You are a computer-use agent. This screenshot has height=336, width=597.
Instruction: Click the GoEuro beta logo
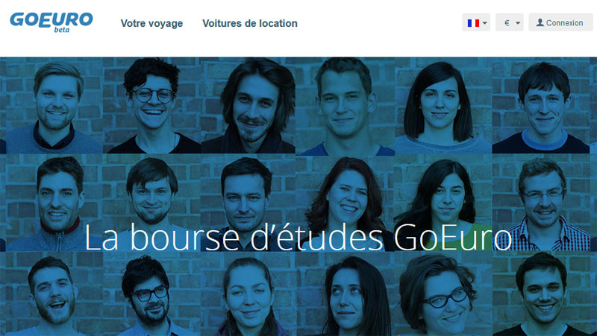point(51,22)
